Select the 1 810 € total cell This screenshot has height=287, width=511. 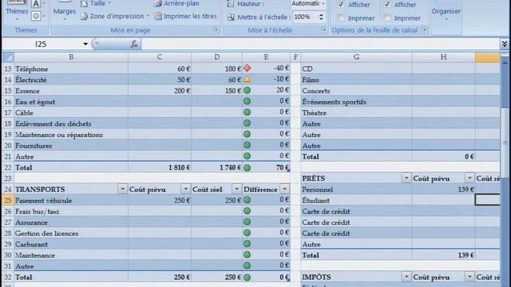160,167
